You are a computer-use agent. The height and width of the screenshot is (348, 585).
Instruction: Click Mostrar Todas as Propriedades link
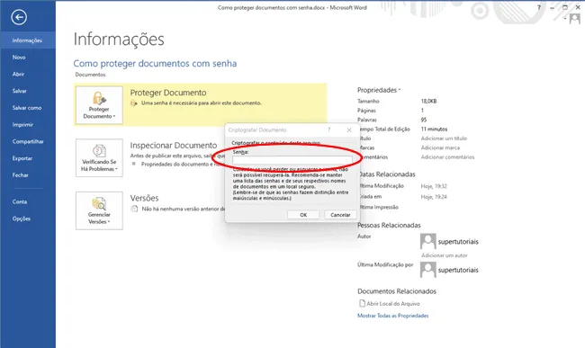click(393, 316)
